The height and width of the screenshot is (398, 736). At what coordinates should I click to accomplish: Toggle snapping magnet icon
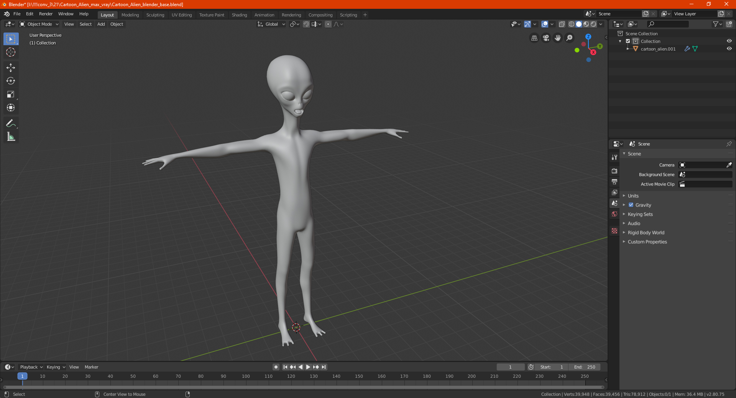[306, 24]
